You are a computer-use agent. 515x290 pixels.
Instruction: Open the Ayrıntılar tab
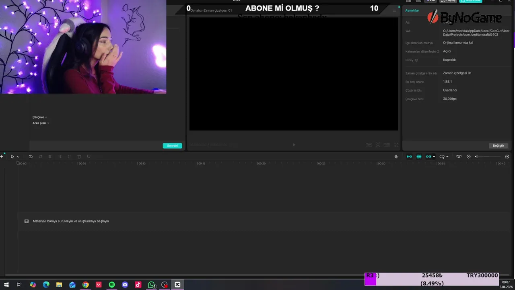point(412,10)
